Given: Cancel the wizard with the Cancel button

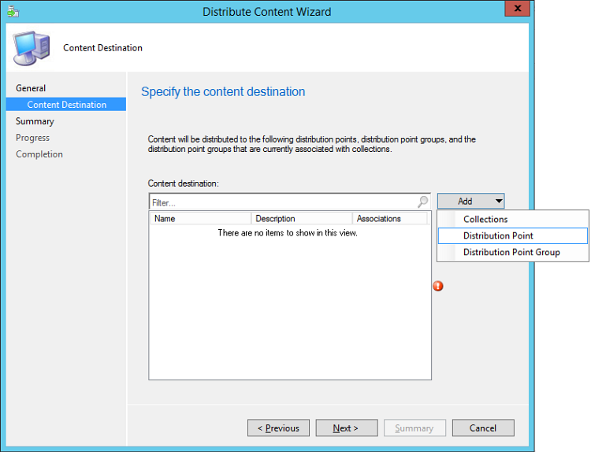Looking at the screenshot, I should pos(482,428).
